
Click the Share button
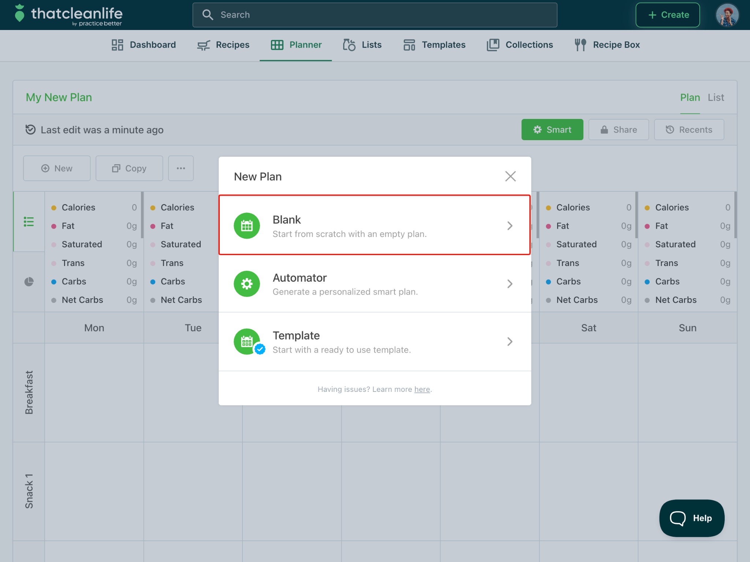[619, 130]
